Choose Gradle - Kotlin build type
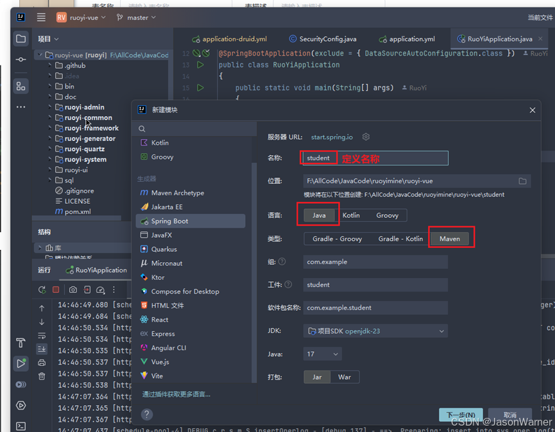The image size is (555, 432). click(x=400, y=239)
